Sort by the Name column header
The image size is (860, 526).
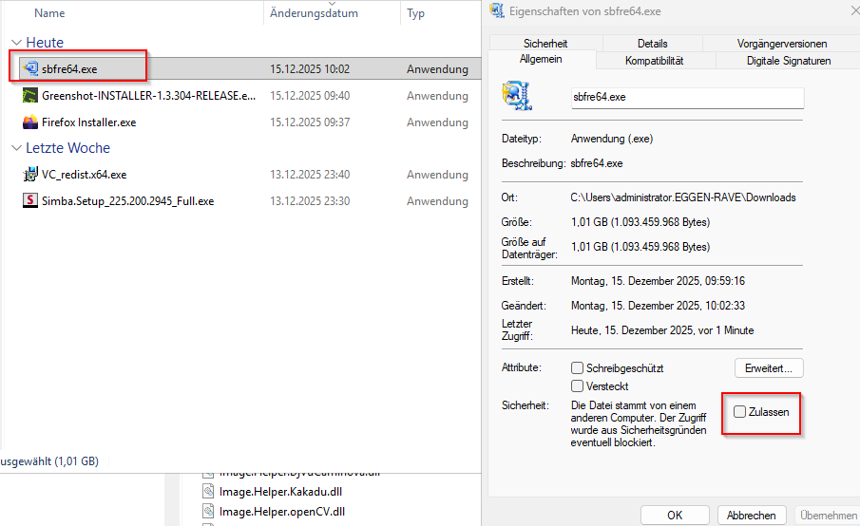coord(49,13)
